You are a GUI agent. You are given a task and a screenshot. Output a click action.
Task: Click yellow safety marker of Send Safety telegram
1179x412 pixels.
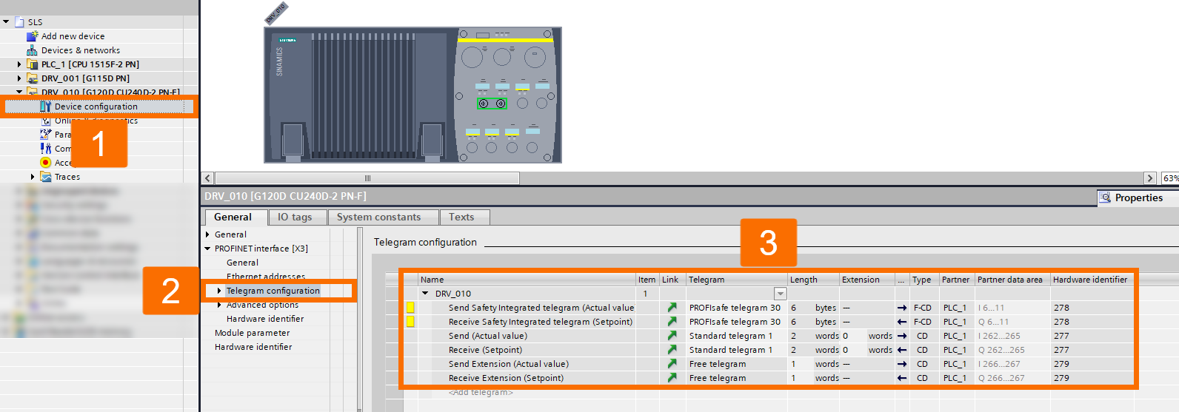point(410,308)
